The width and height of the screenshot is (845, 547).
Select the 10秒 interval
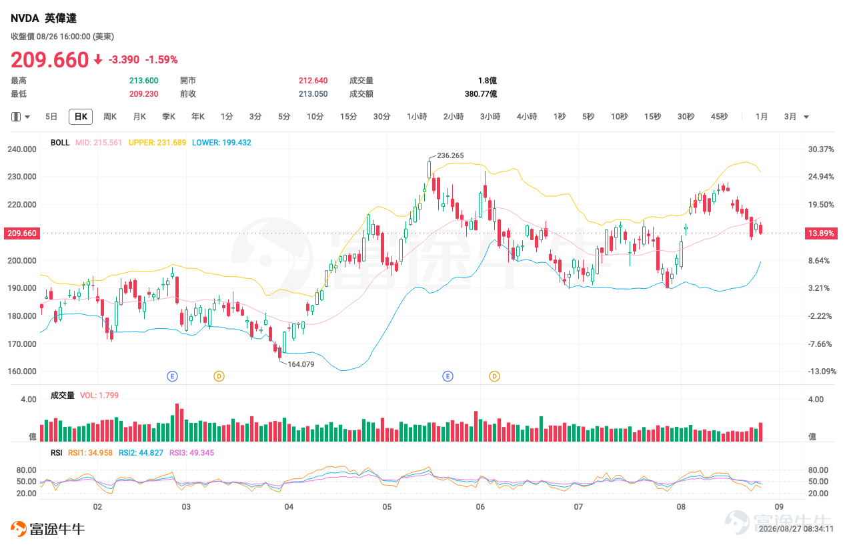620,117
